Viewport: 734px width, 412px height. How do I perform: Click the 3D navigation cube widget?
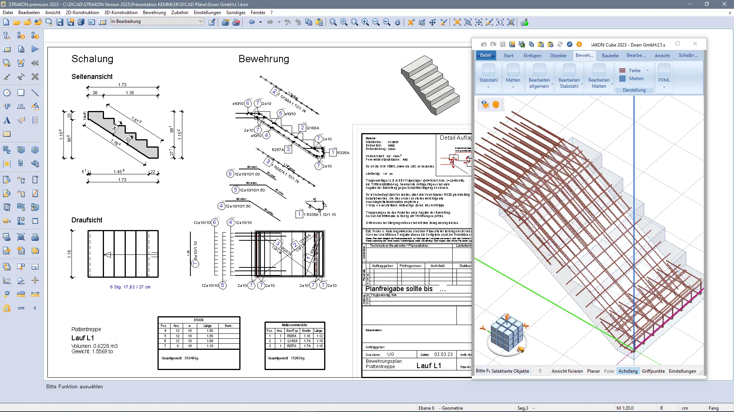507,333
